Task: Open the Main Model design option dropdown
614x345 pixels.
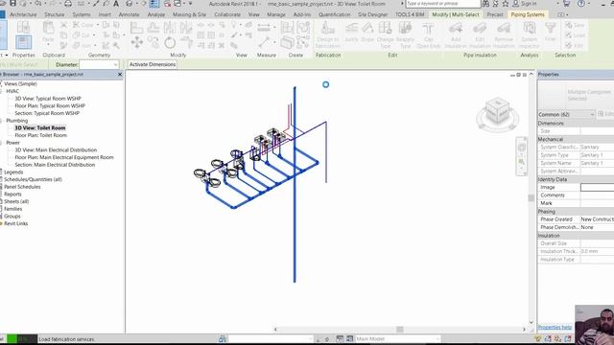Action: pyautogui.click(x=398, y=338)
